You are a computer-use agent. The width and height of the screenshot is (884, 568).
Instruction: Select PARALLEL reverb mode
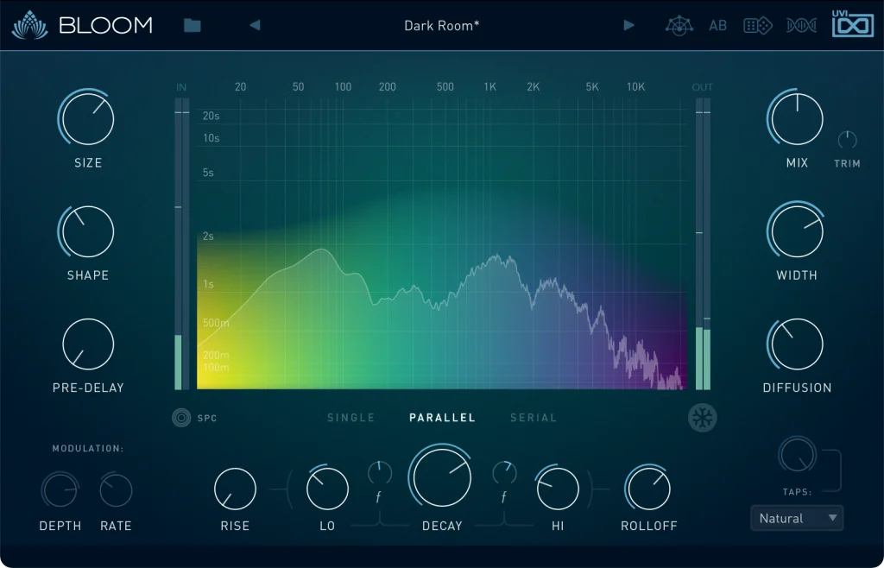click(442, 418)
